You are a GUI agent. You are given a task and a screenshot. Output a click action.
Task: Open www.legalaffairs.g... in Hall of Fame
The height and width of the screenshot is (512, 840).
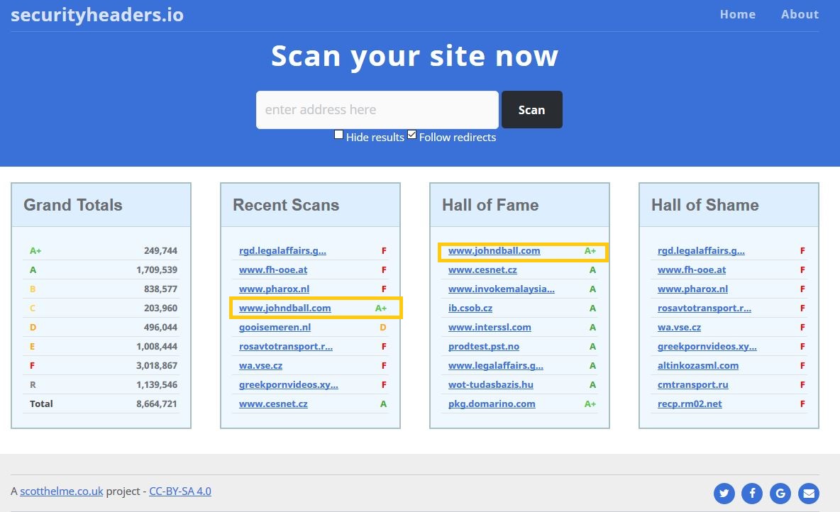[495, 366]
